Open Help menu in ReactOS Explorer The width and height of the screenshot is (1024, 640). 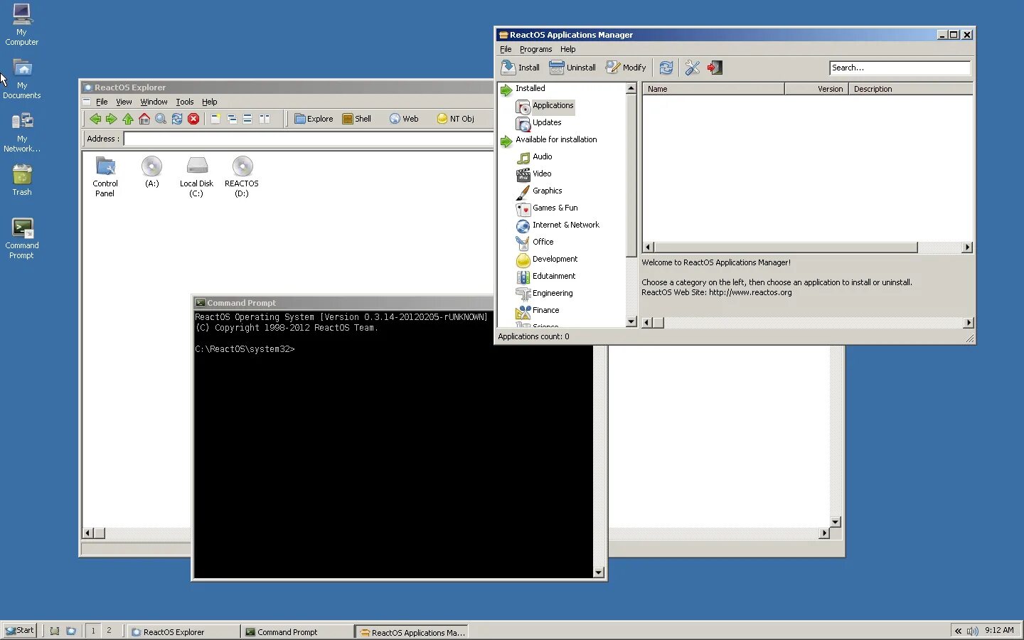click(x=209, y=102)
